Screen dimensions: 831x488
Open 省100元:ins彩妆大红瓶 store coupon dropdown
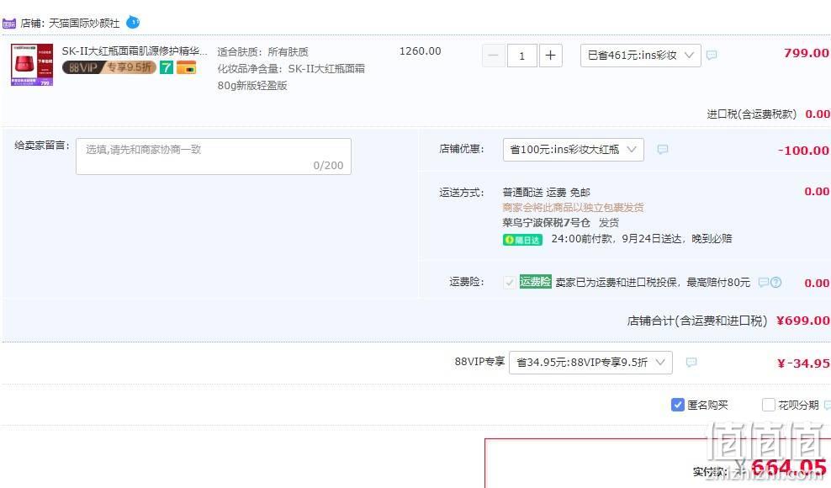pos(574,150)
